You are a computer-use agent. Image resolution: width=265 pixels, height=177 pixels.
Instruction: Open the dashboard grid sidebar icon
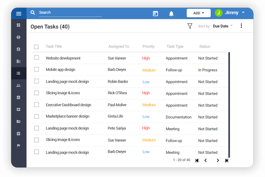pos(19,25)
